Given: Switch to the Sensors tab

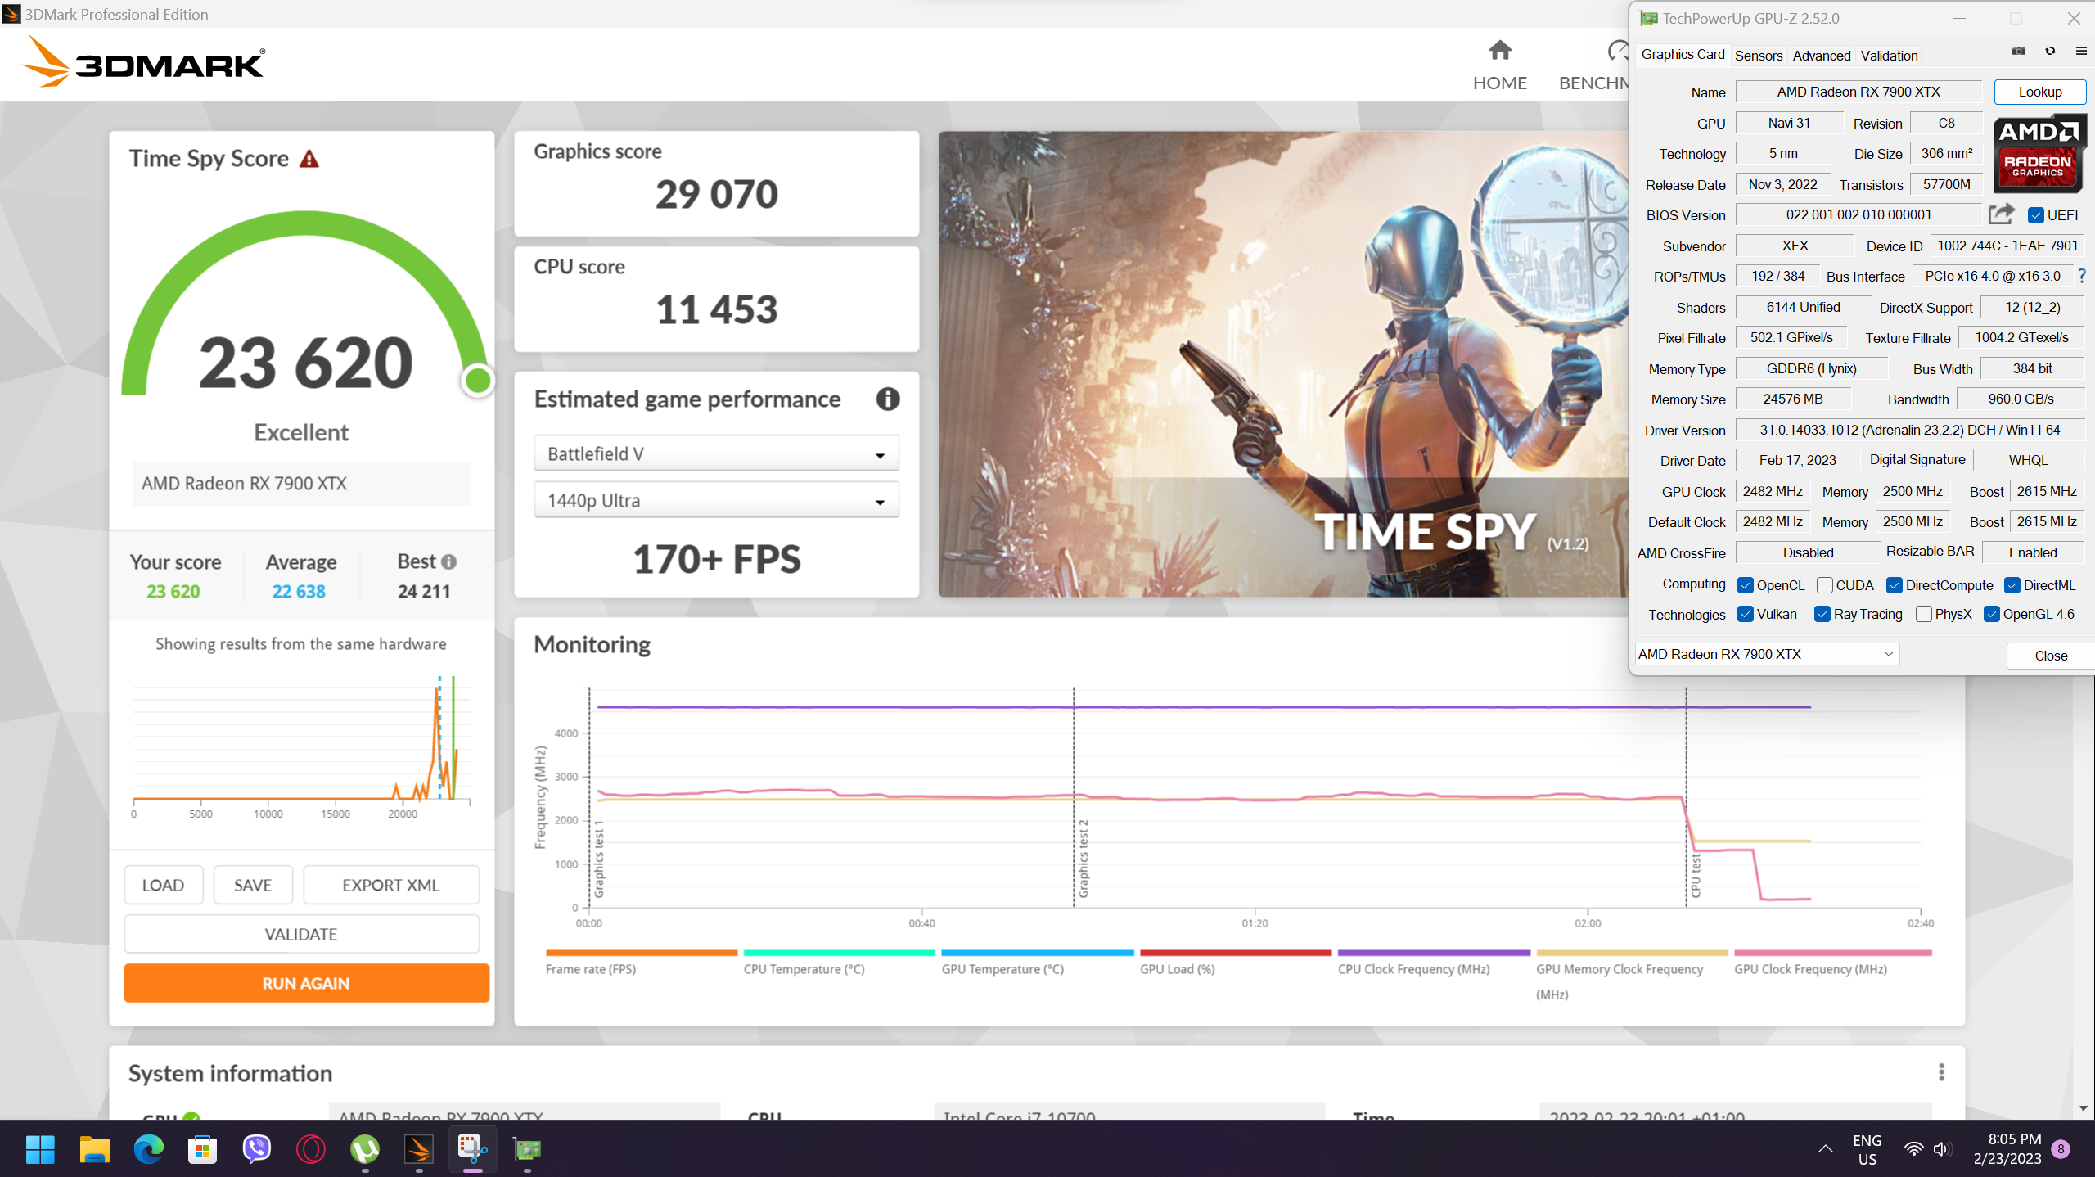Looking at the screenshot, I should tap(1758, 56).
